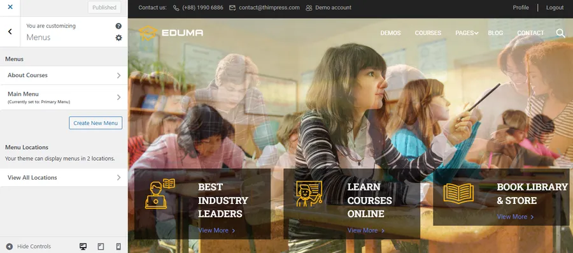Open the COURSES nav item

click(428, 33)
